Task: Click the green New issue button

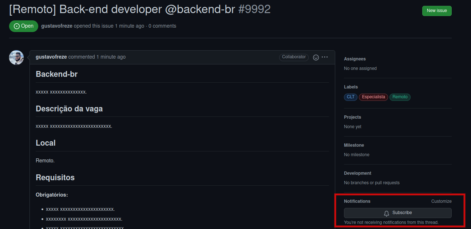Action: click(437, 11)
